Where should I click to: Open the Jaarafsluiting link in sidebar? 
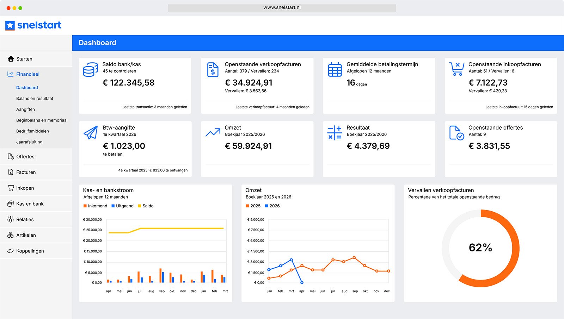29,142
